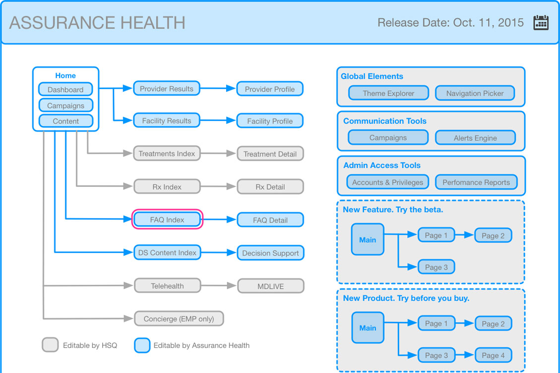Screen dimensions: 560x373
Task: Open the Rx Detail node
Action: point(270,187)
